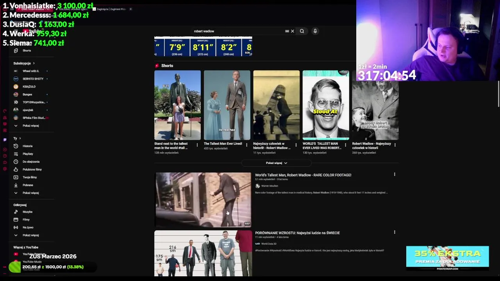Play the PORÓWNANIE WZROSTU video thumbnail
Viewport: 500px width, 281px height.
tap(203, 253)
